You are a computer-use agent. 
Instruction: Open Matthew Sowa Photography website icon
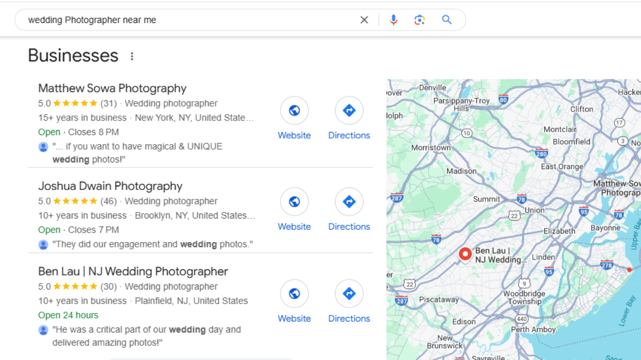(x=294, y=110)
